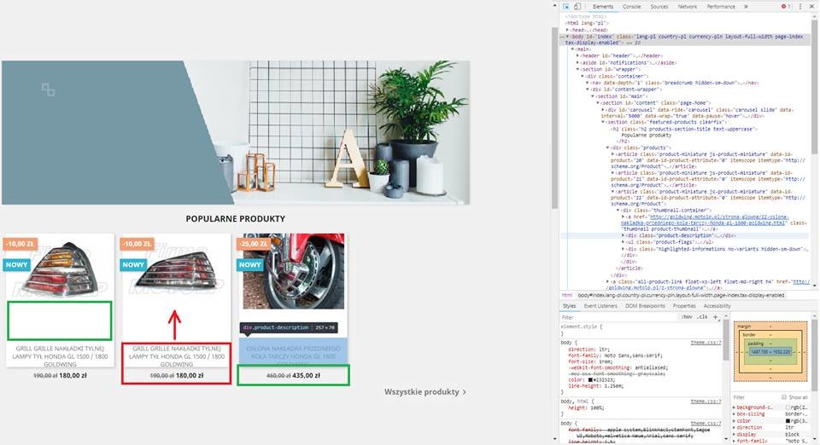Viewport: 820px width, 445px height.
Task: Expand the div class="product-description" node
Action: point(624,236)
